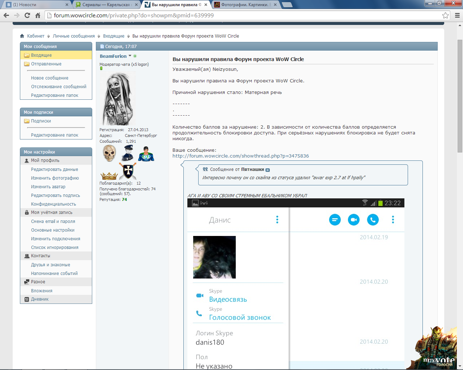The image size is (463, 370).
Task: Open the Chrome menu hamburger icon
Action: (x=457, y=15)
